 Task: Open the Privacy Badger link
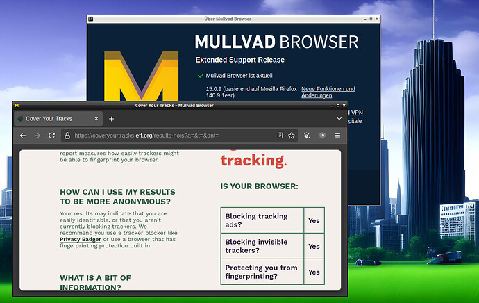81,239
